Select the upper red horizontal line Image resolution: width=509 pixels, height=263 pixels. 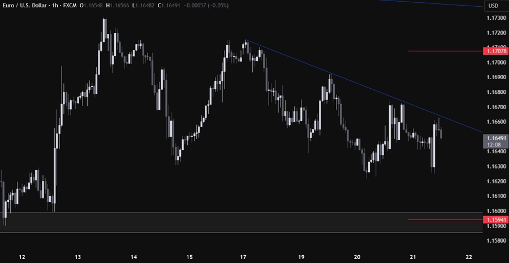[444, 51]
